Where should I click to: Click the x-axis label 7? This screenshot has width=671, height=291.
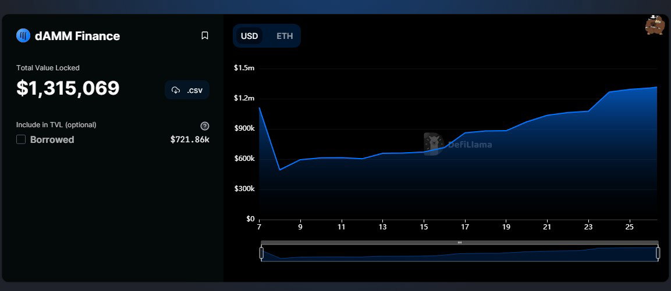(x=259, y=227)
